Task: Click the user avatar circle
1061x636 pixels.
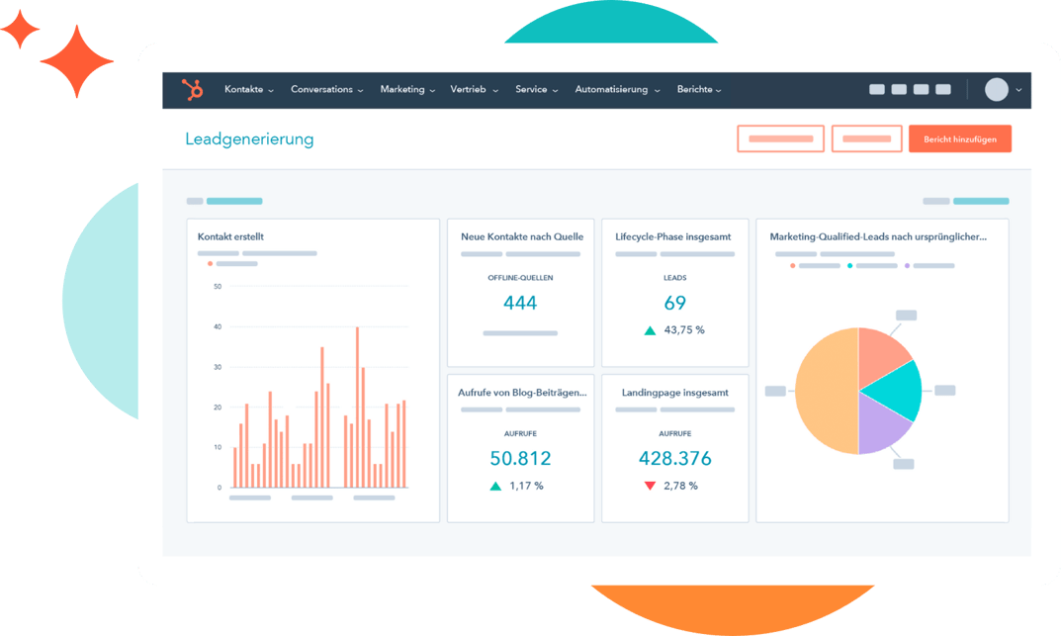Action: coord(996,90)
